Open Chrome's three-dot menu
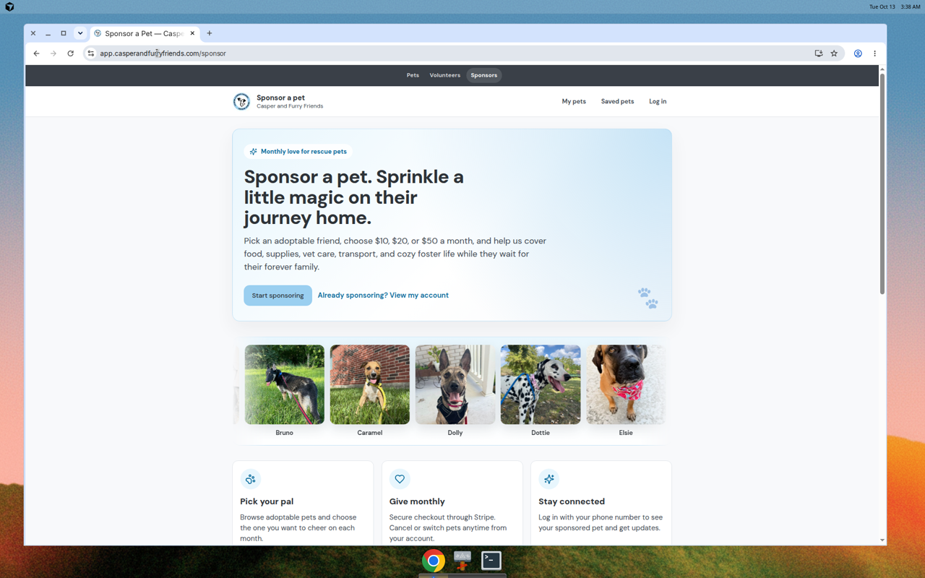Viewport: 925px width, 578px height. pyautogui.click(x=874, y=53)
